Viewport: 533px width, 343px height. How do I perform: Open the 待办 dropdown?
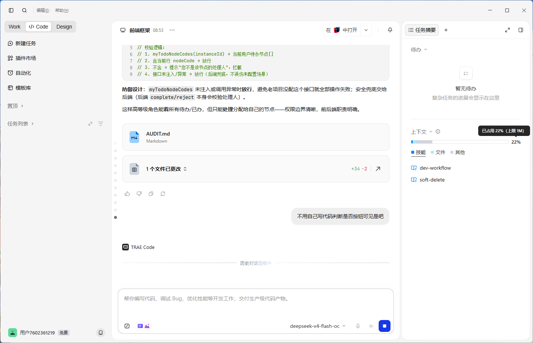(x=419, y=50)
